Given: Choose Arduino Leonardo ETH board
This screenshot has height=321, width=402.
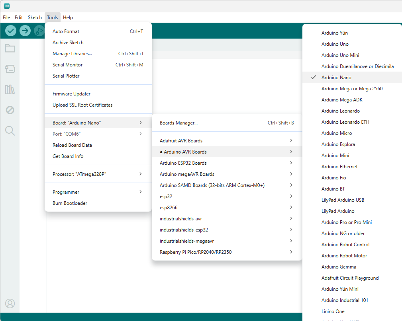Looking at the screenshot, I should click(x=352, y=122).
